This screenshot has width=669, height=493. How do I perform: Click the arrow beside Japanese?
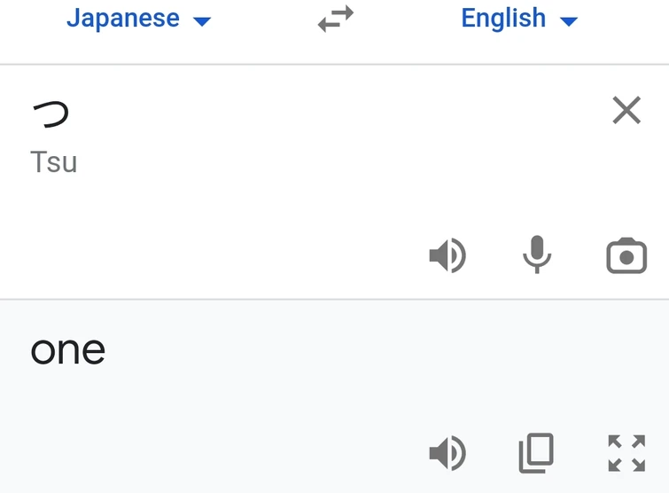[202, 20]
